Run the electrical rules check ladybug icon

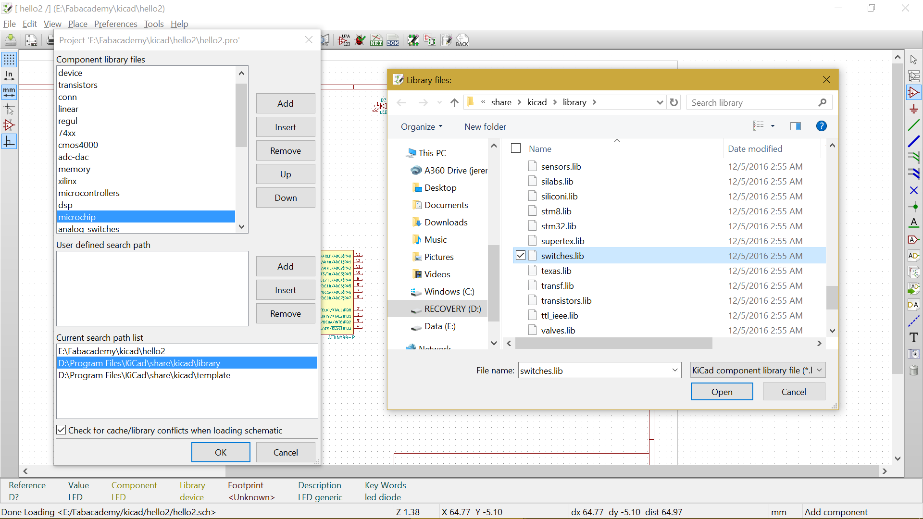(x=360, y=40)
